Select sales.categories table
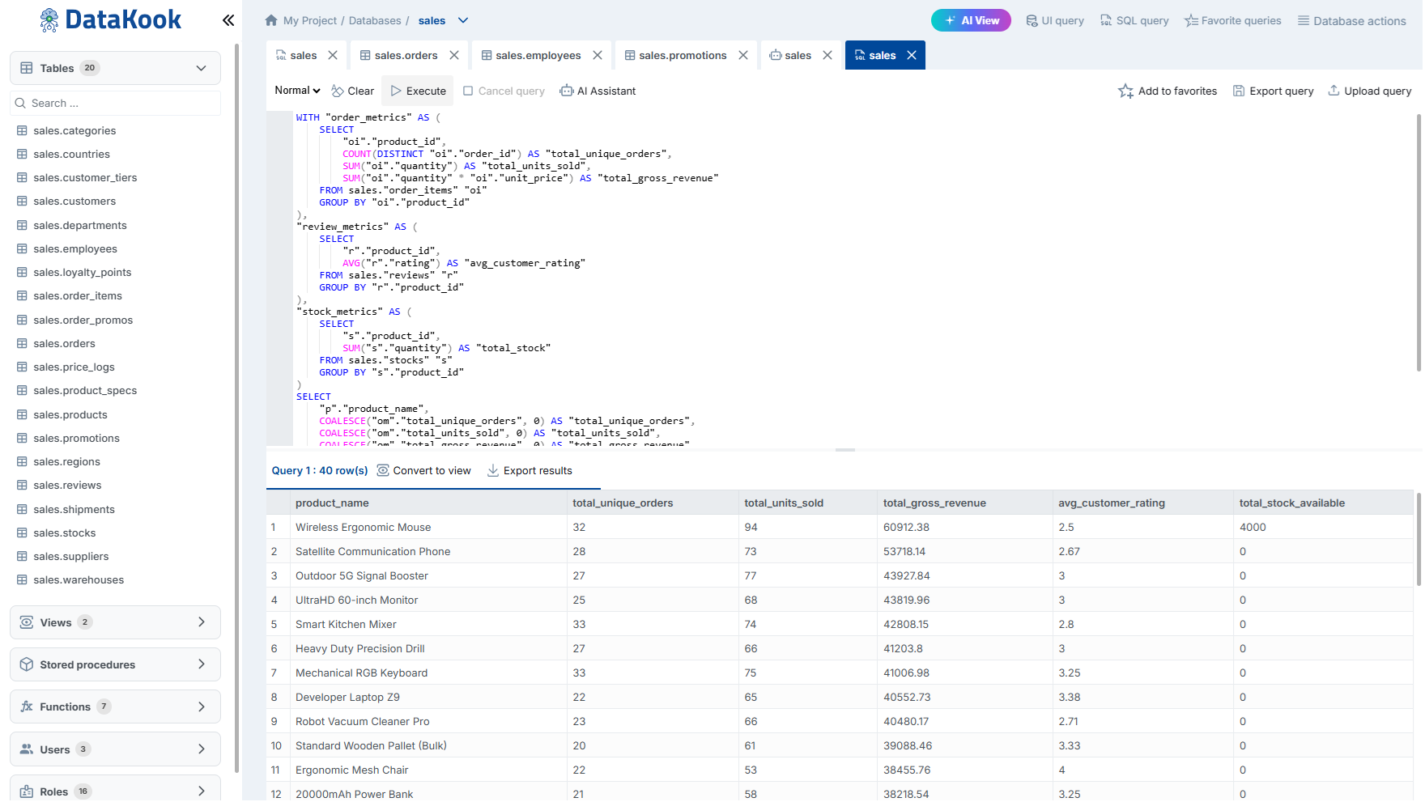The height and width of the screenshot is (802, 1425). [74, 130]
